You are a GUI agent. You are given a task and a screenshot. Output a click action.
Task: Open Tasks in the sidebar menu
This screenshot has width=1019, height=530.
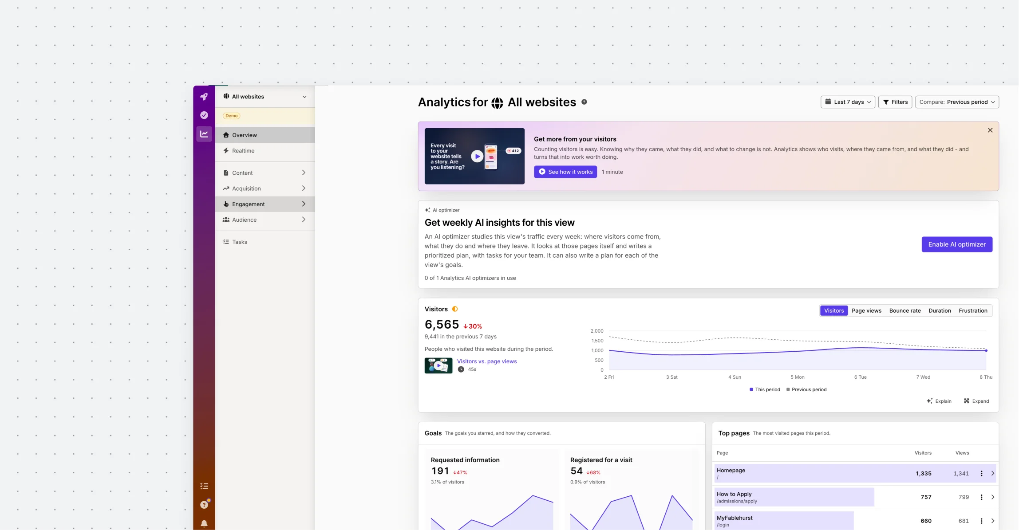point(265,242)
